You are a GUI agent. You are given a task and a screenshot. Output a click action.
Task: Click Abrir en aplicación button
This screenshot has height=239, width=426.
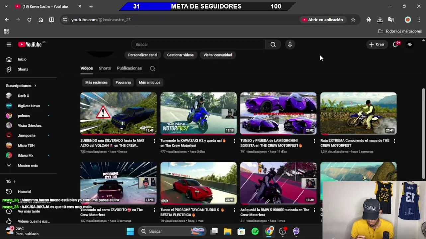[322, 20]
